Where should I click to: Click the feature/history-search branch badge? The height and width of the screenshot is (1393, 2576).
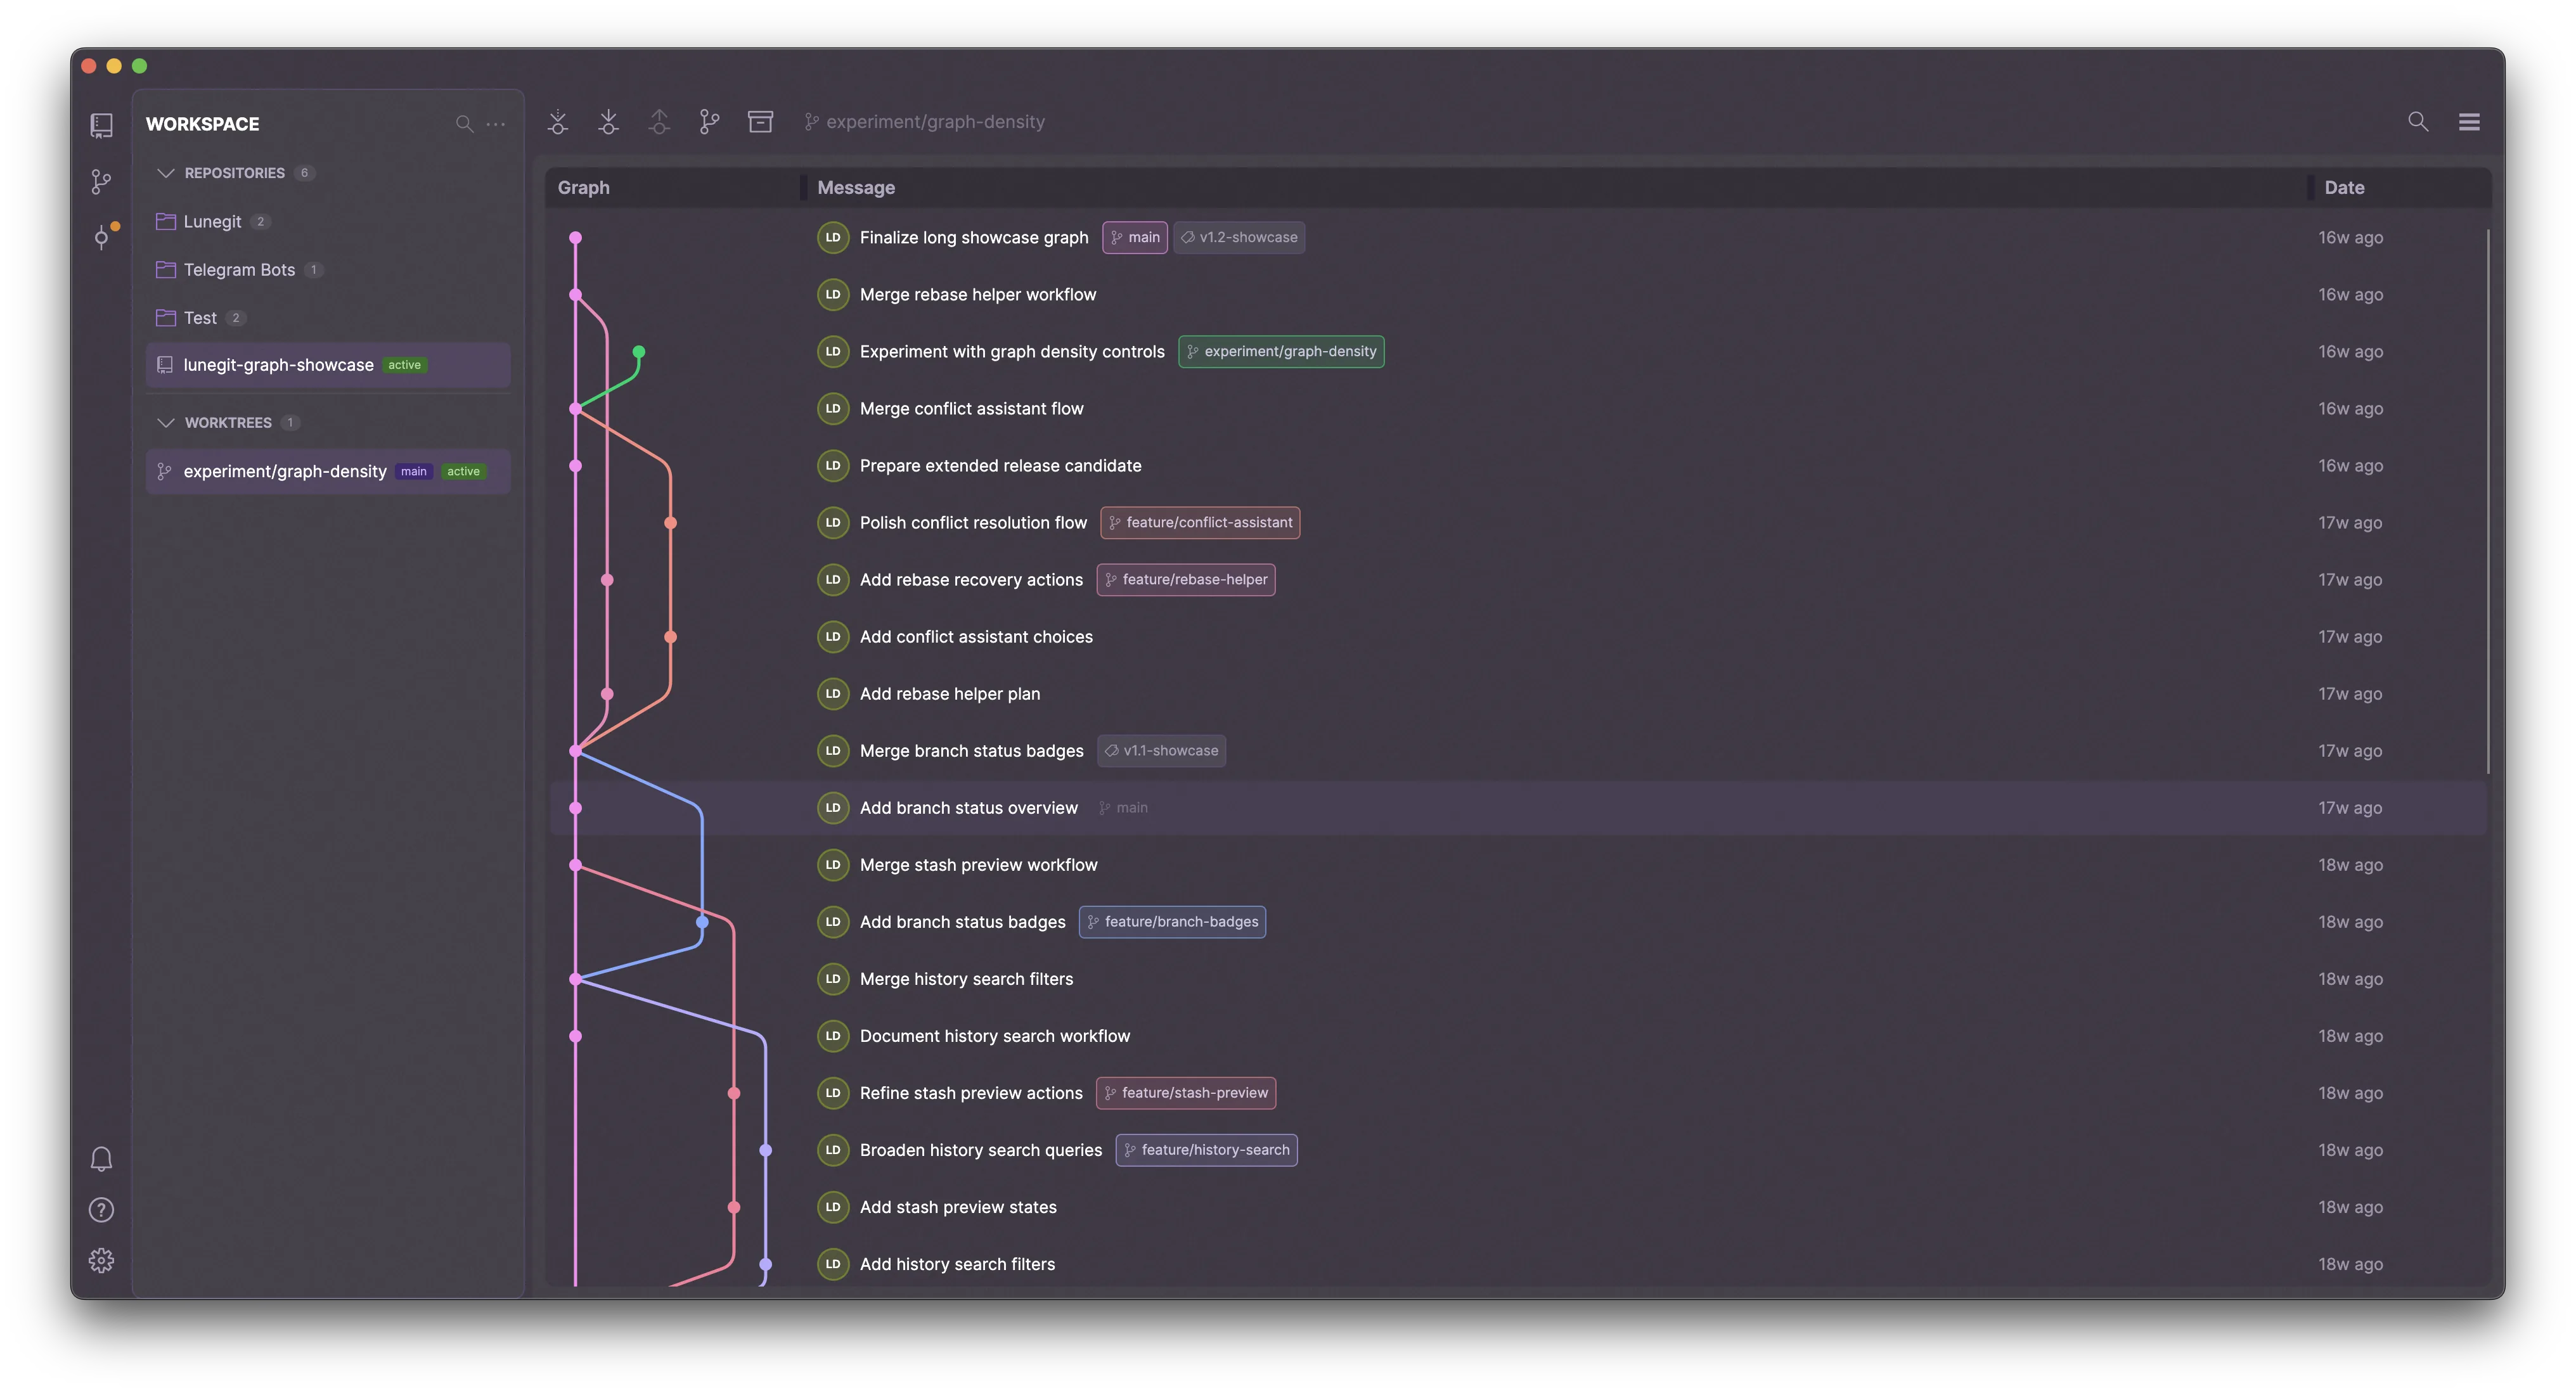pyautogui.click(x=1207, y=1150)
